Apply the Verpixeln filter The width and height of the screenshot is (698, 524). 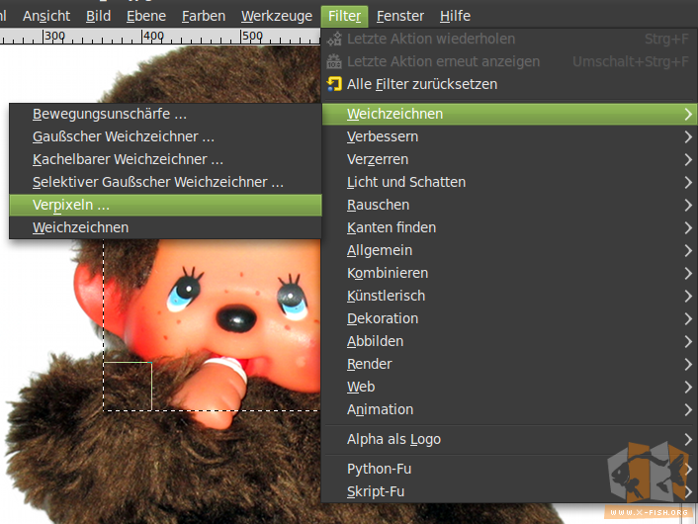coord(165,205)
